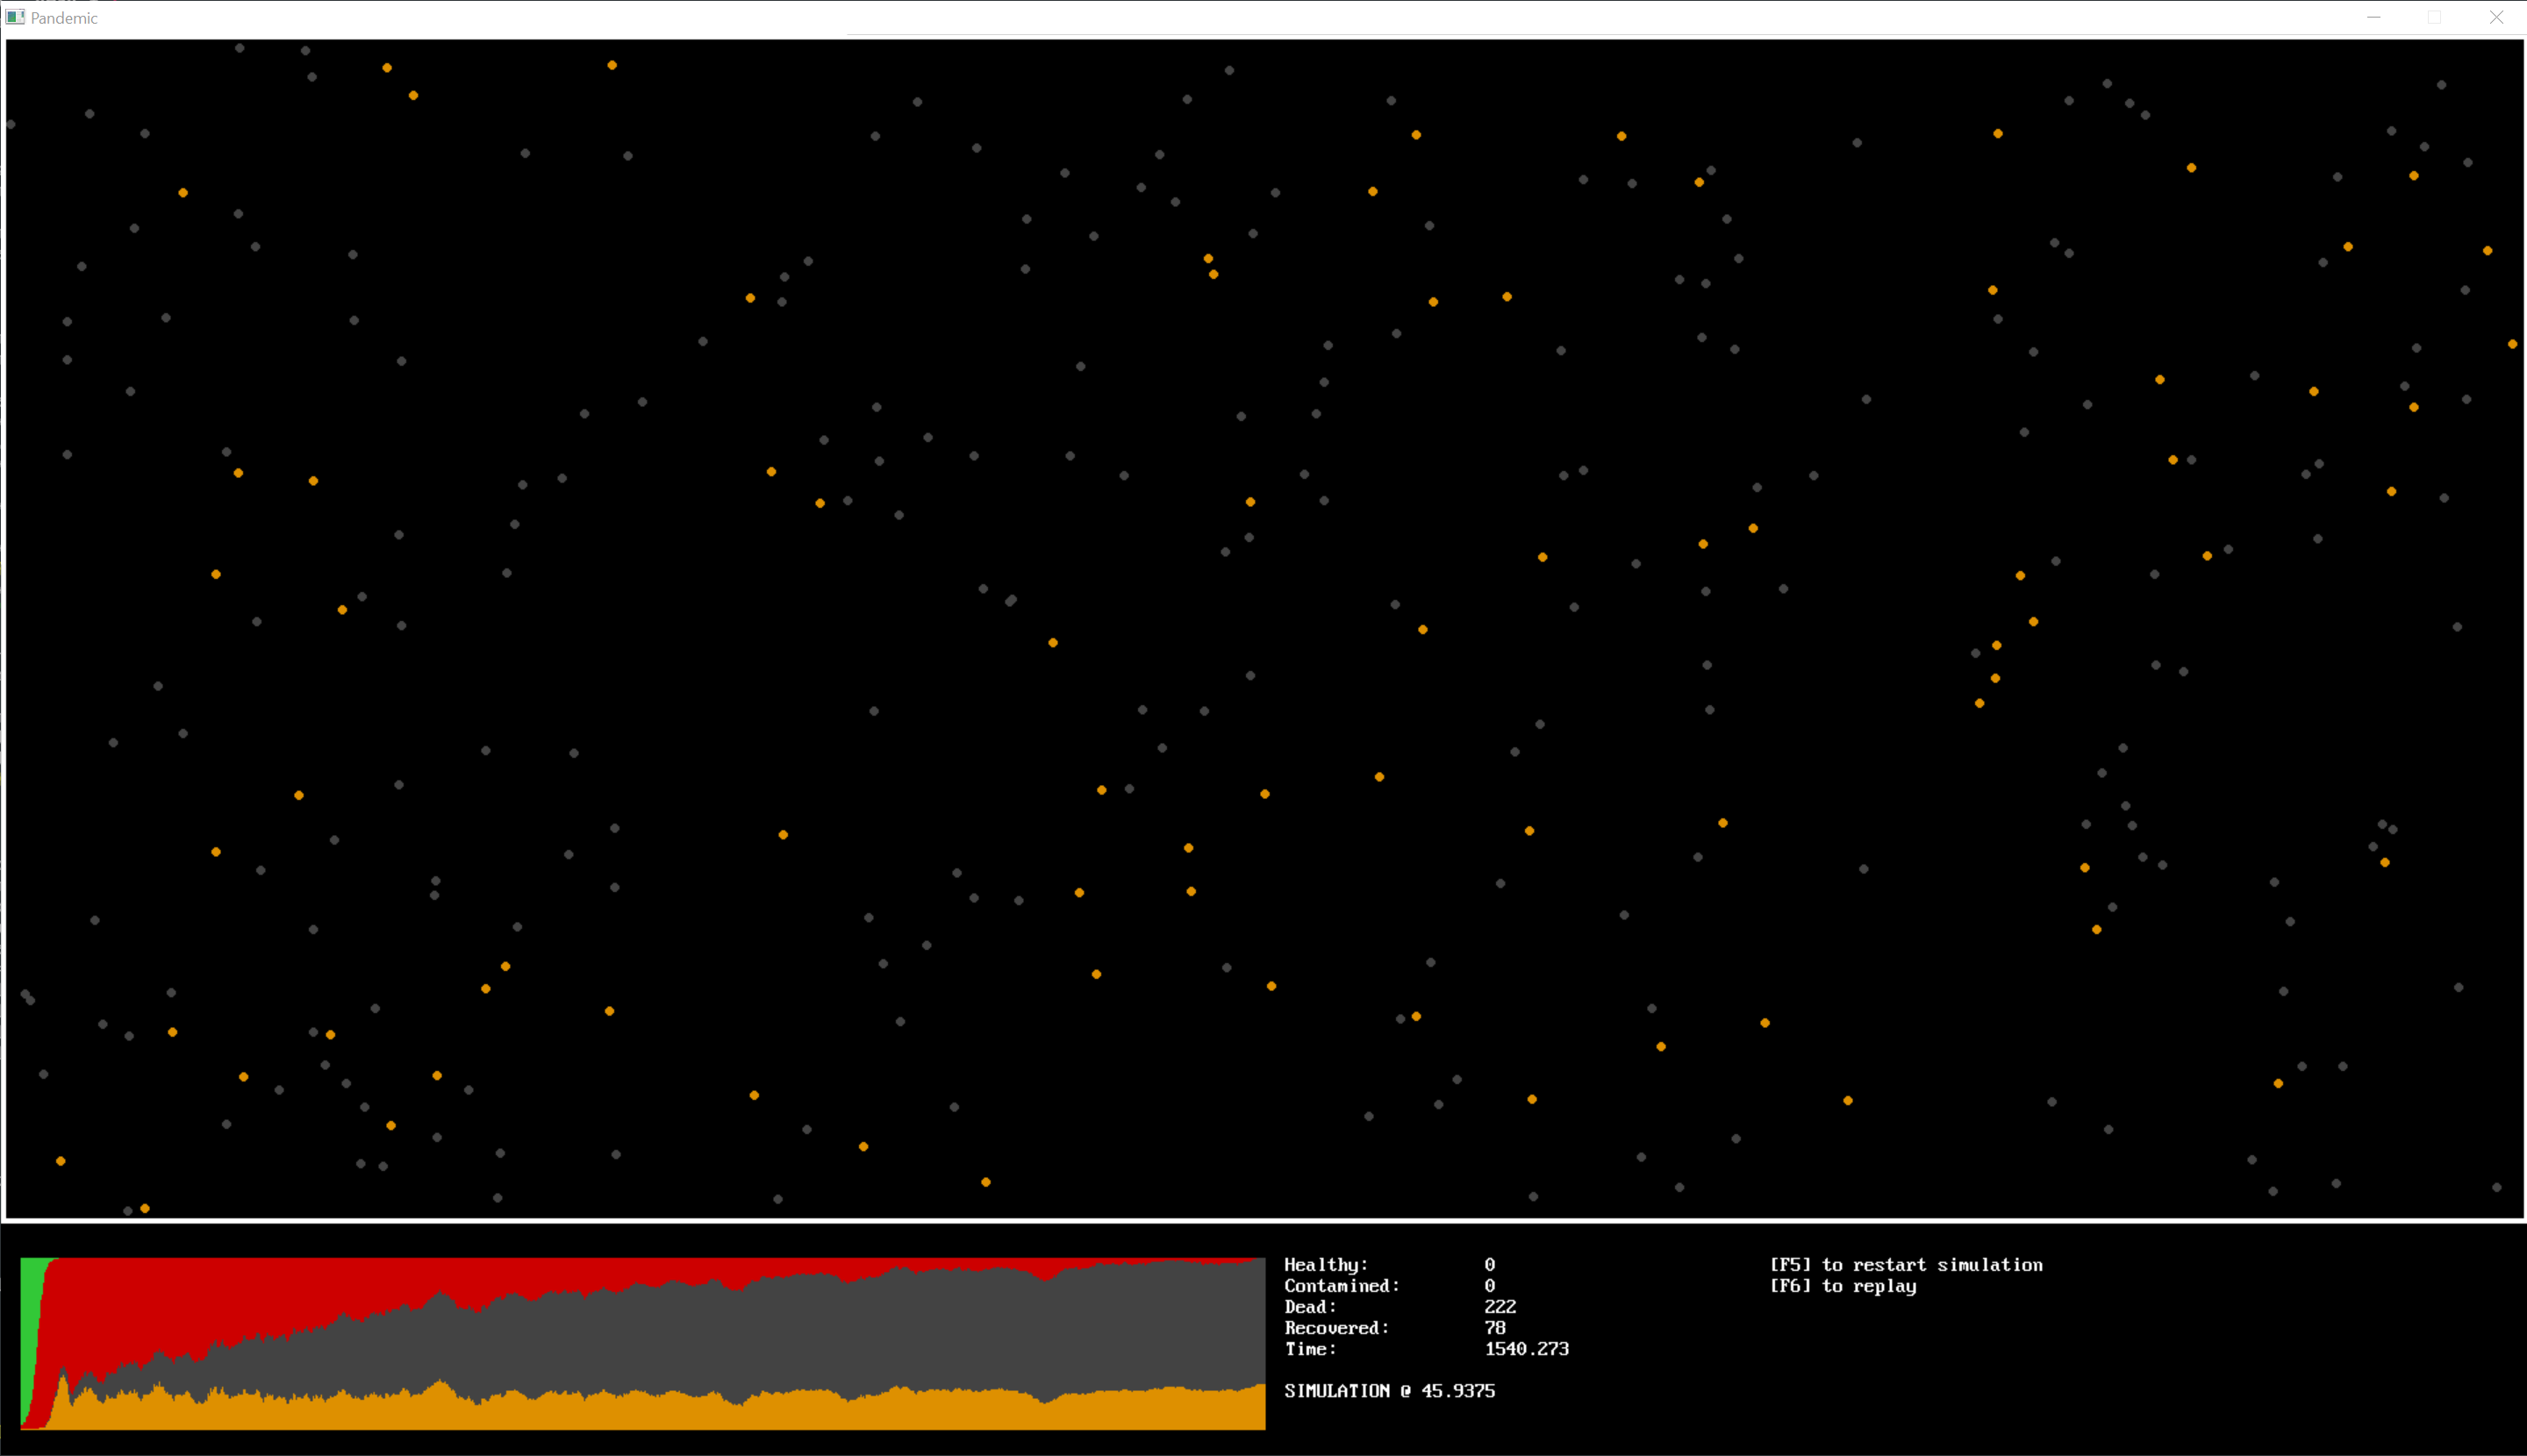
Task: Click "[F6] to replay" hint
Action: point(1843,1286)
